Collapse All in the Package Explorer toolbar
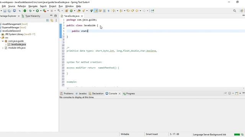 [x=47, y=21]
